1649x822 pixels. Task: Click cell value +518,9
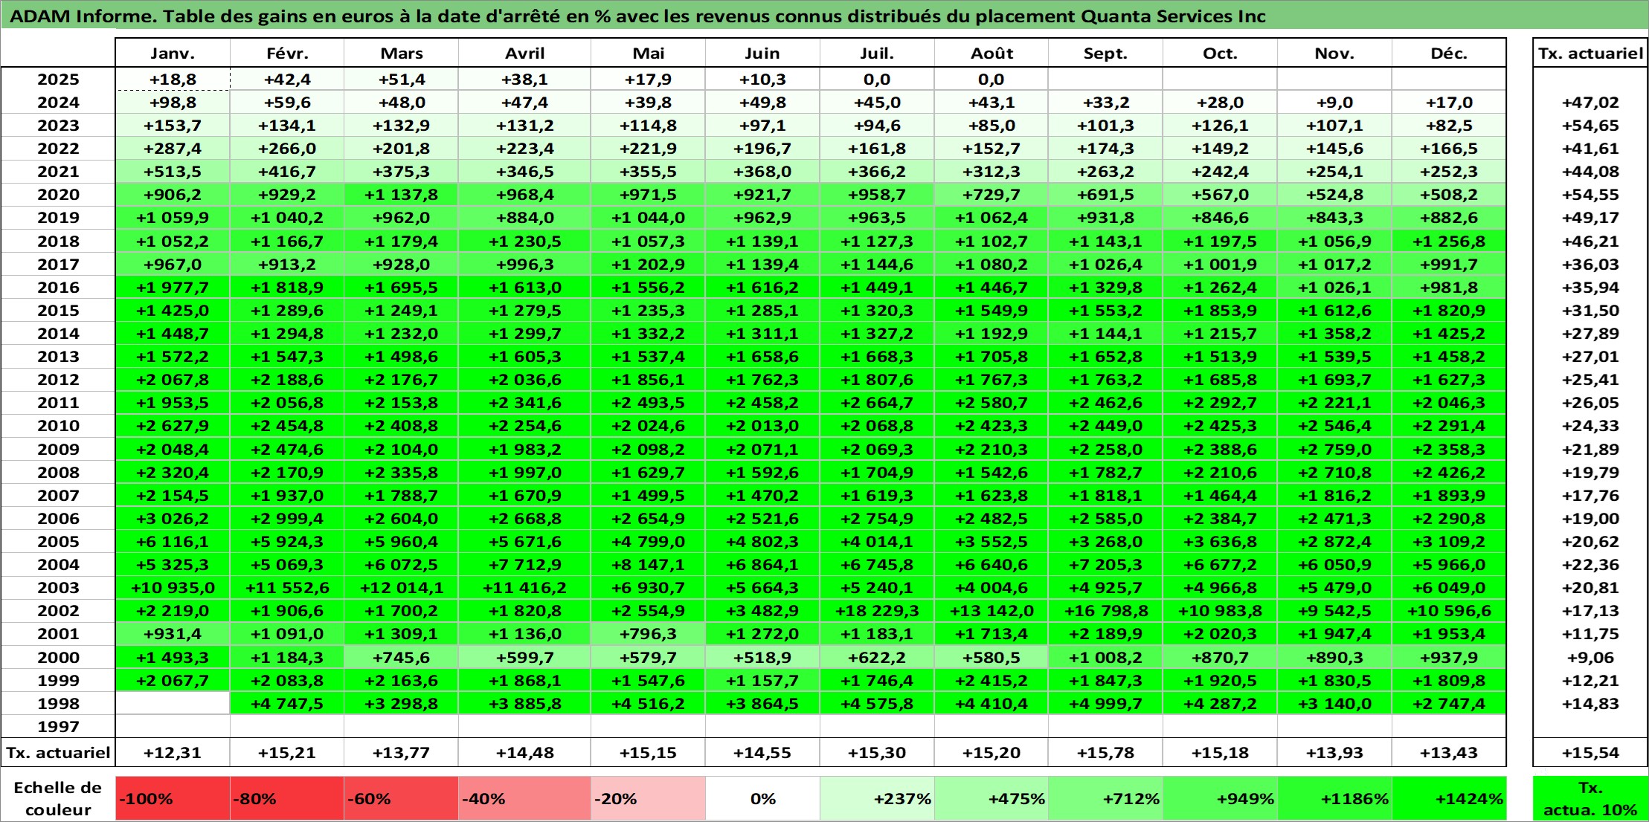(762, 658)
